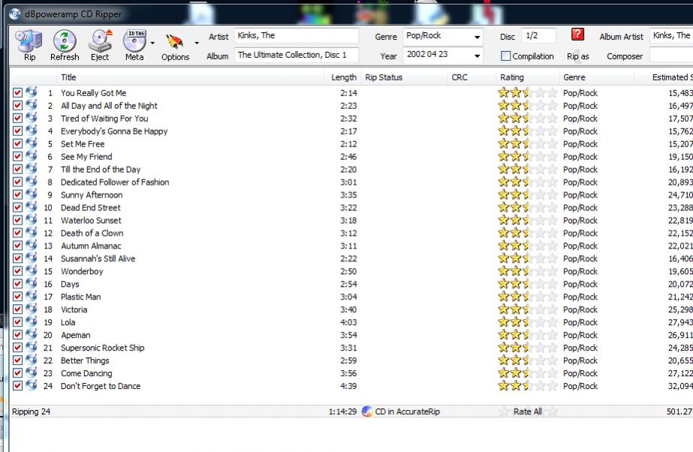Click the Rate All label
Image resolution: width=693 pixels, height=452 pixels.
(x=527, y=411)
